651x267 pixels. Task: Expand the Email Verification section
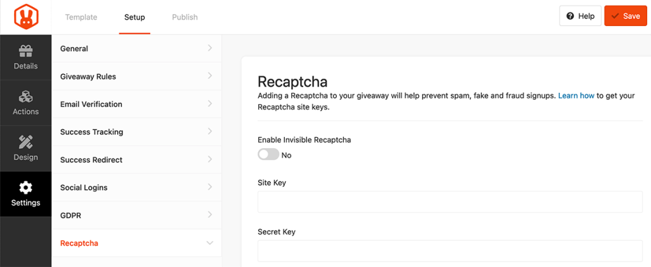[136, 104]
